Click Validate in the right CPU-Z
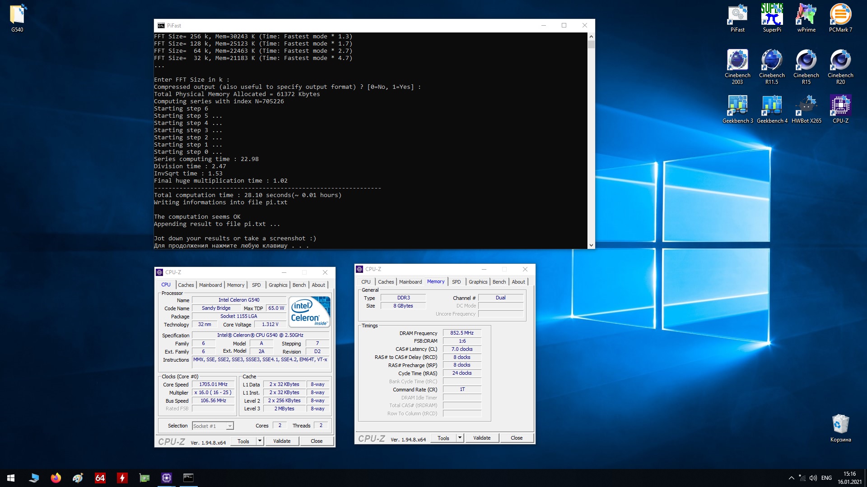Image resolution: width=867 pixels, height=487 pixels. [482, 438]
